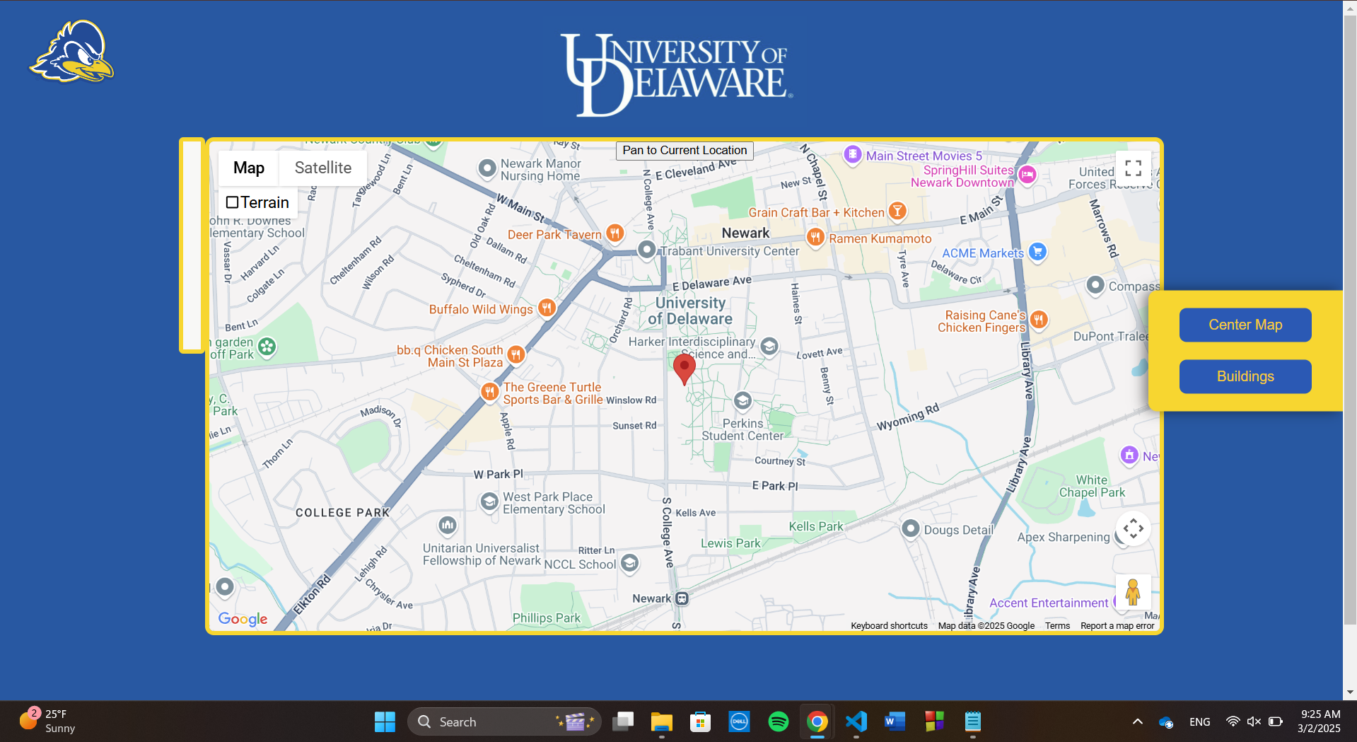Show hidden system tray icons

point(1137,721)
